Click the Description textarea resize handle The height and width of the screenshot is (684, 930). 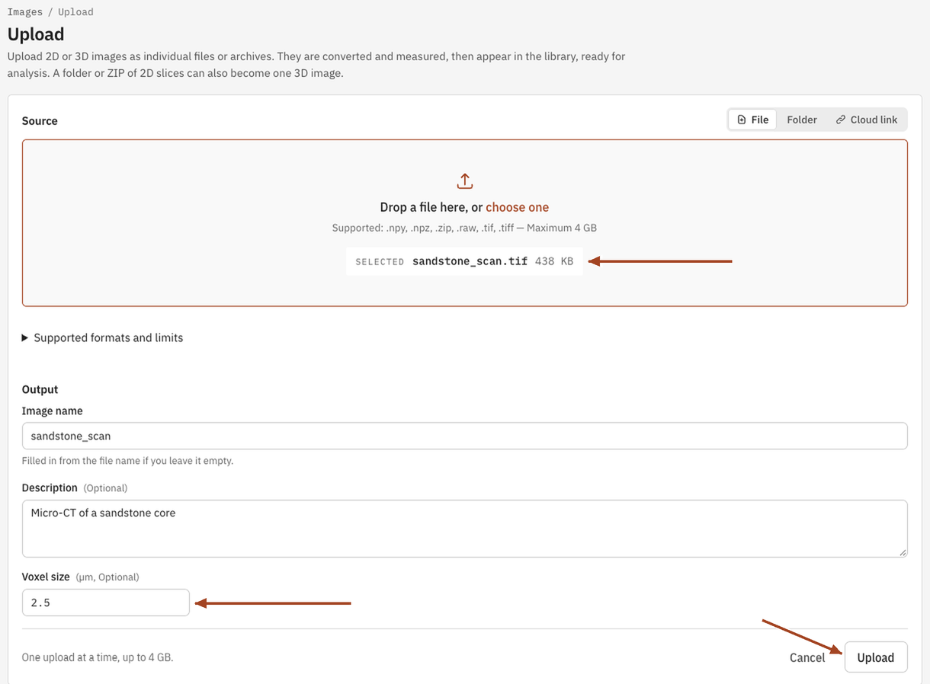tap(903, 552)
